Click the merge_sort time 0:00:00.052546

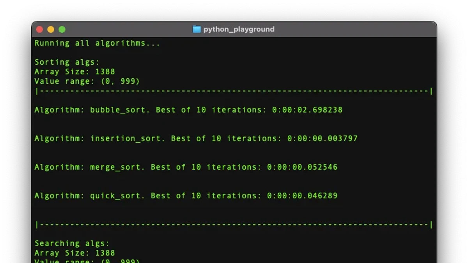click(x=302, y=167)
